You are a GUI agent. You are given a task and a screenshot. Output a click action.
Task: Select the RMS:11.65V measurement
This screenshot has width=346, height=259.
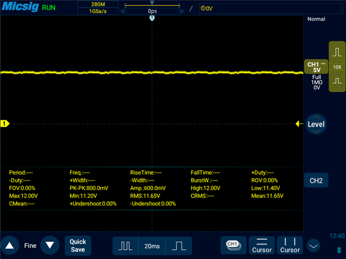[145, 196]
